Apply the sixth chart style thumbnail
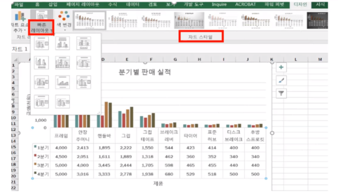 coord(255,20)
